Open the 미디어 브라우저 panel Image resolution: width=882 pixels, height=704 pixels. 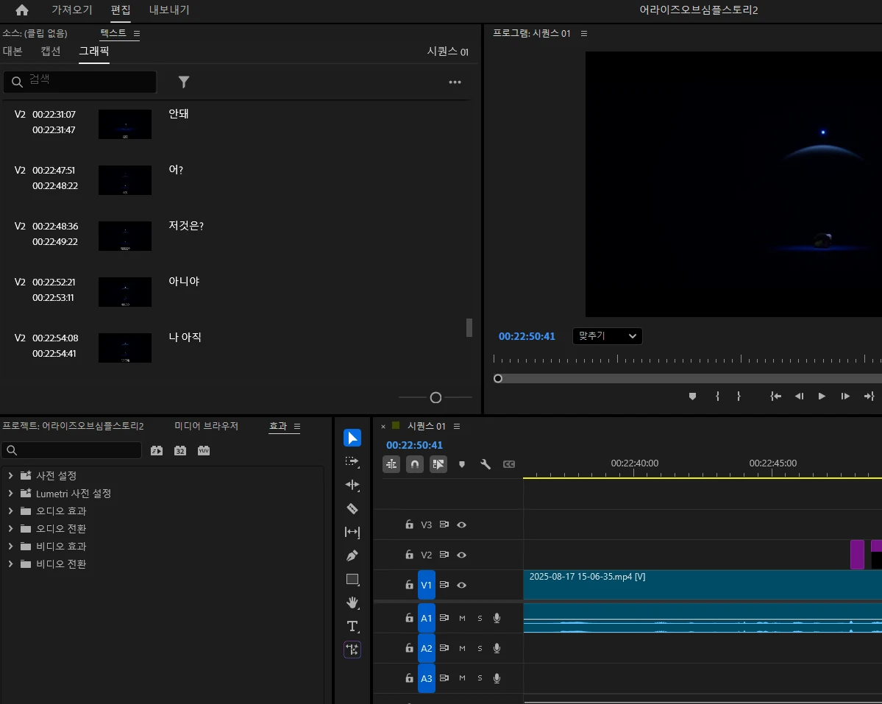(x=206, y=426)
